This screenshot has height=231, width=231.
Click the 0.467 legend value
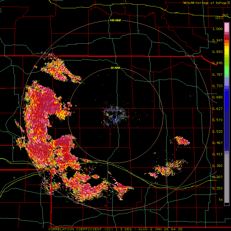pyautogui.click(x=217, y=143)
